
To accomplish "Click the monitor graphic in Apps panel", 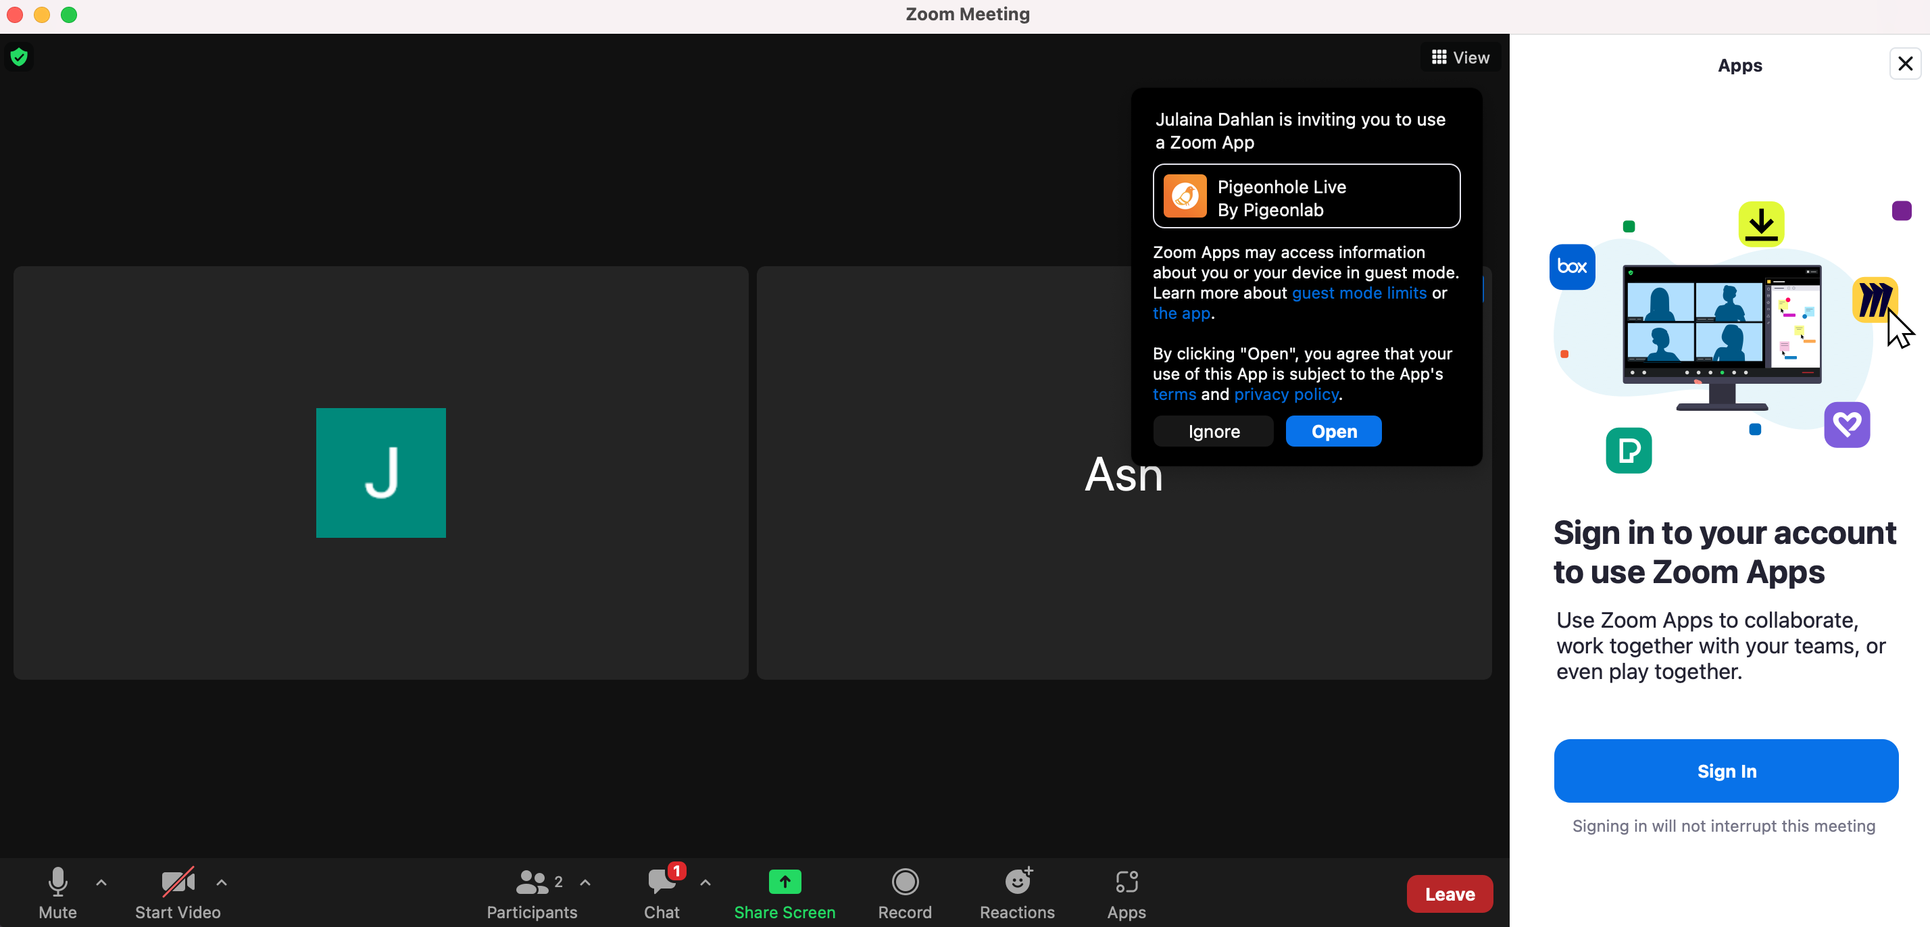I will [x=1722, y=336].
